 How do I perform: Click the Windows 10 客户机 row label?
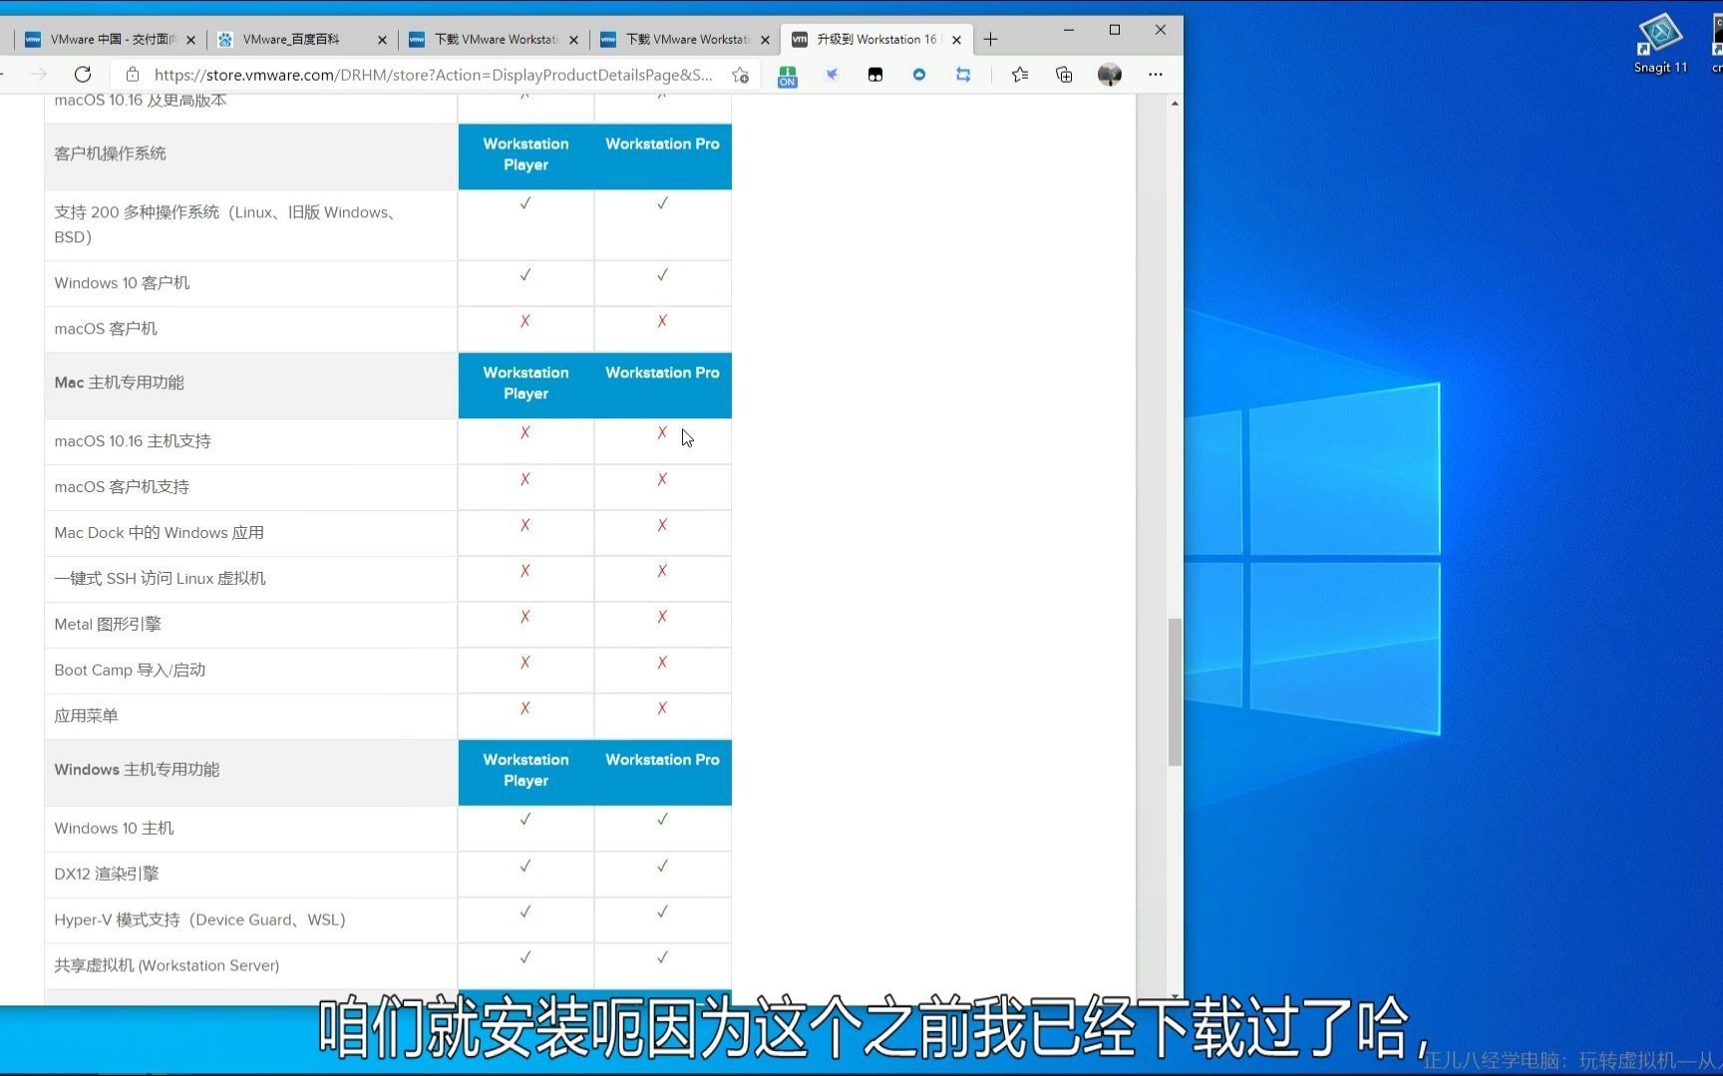coord(122,283)
